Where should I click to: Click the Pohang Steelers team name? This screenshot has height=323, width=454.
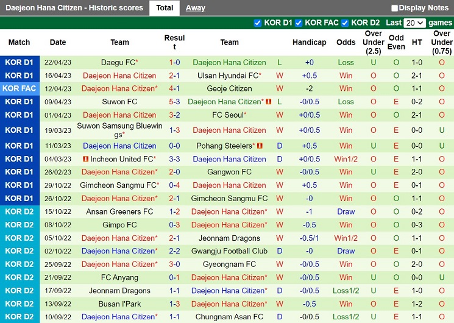[224, 146]
